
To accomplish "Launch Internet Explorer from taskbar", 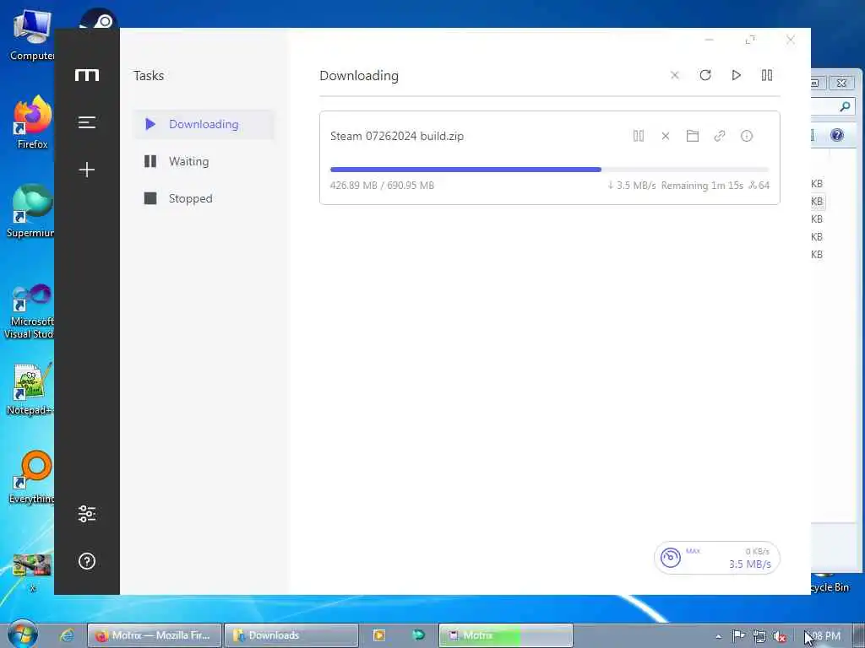I will (x=67, y=635).
